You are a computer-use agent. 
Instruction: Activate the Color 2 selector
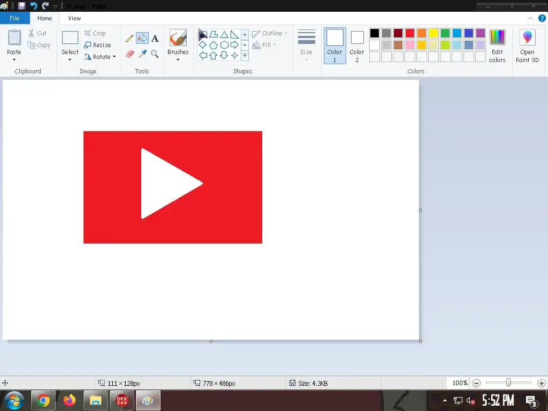pos(357,46)
